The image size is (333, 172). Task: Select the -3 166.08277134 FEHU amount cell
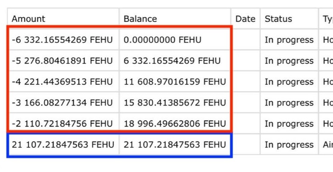(63, 102)
